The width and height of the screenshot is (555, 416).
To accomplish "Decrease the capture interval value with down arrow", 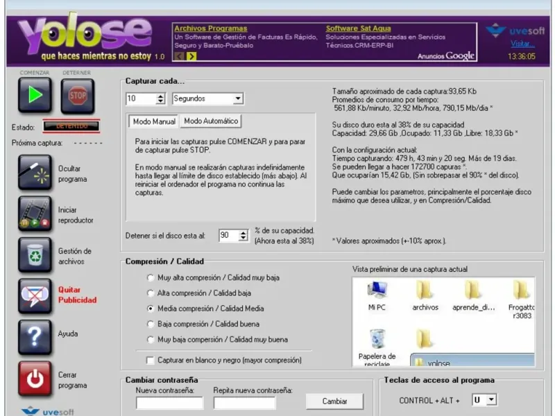I will coord(161,101).
